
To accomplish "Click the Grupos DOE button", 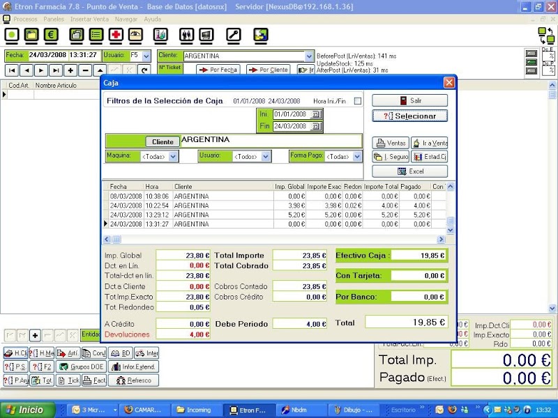I will point(82,367).
